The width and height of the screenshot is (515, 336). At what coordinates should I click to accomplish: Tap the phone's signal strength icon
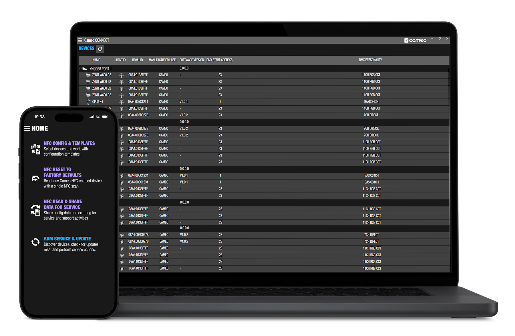click(92, 117)
